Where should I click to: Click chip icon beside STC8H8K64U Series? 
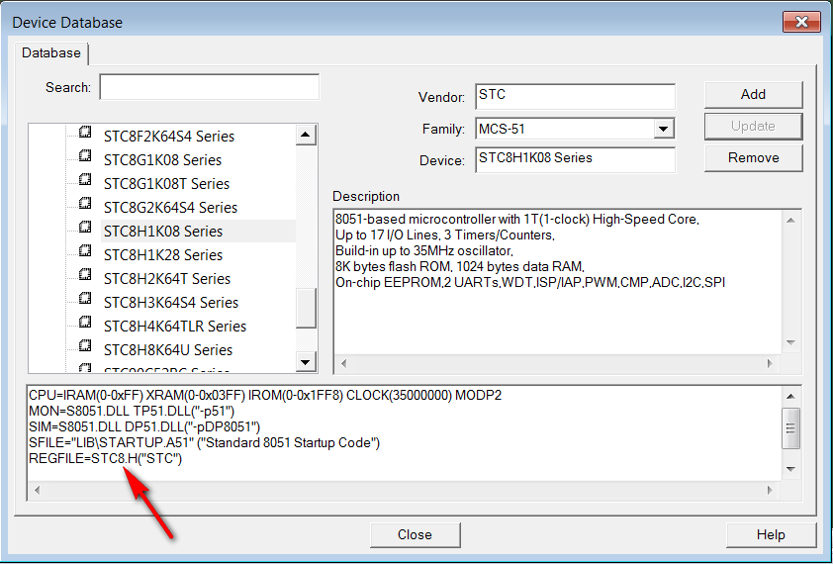pyautogui.click(x=85, y=345)
